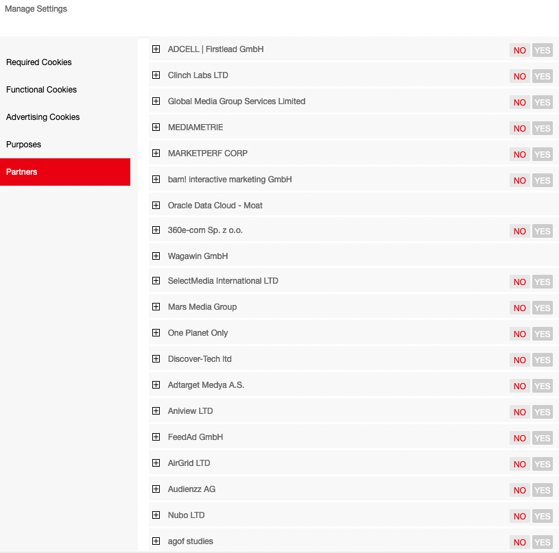Set Global Media Group Services Limited to YES
559x553 pixels.
[542, 102]
